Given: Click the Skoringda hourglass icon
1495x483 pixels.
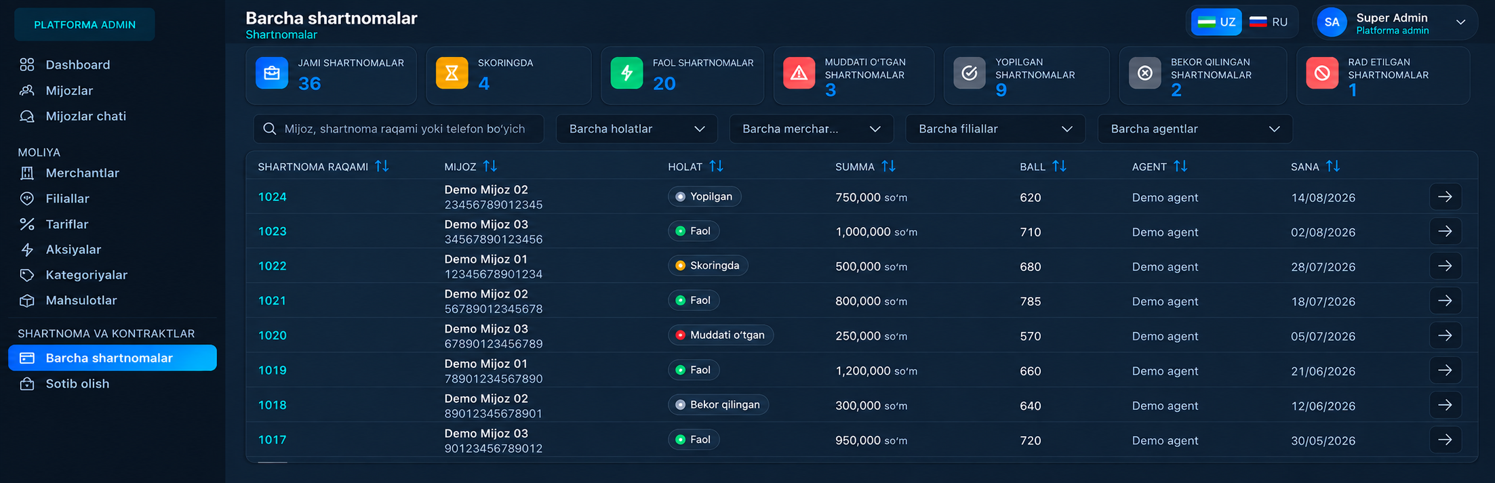Looking at the screenshot, I should pyautogui.click(x=452, y=73).
